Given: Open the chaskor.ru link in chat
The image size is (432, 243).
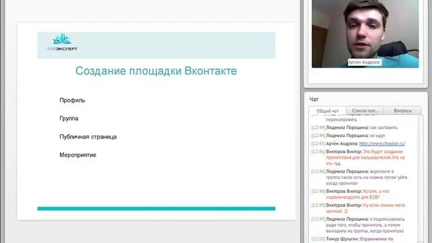Looking at the screenshot, I should click(382, 144).
